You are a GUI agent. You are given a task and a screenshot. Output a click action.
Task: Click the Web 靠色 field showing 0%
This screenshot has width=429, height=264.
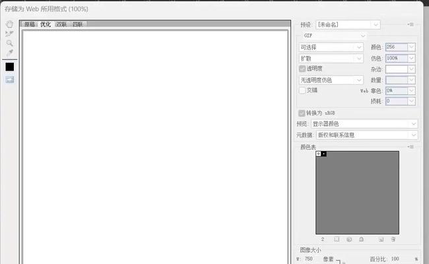397,90
